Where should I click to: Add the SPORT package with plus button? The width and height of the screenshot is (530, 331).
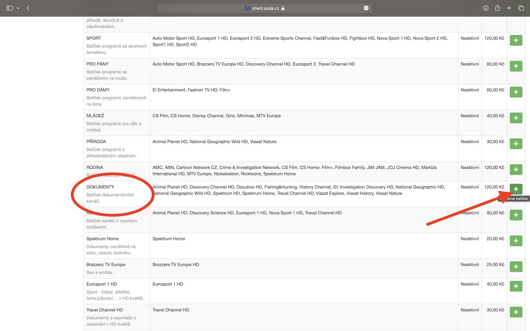tap(516, 41)
